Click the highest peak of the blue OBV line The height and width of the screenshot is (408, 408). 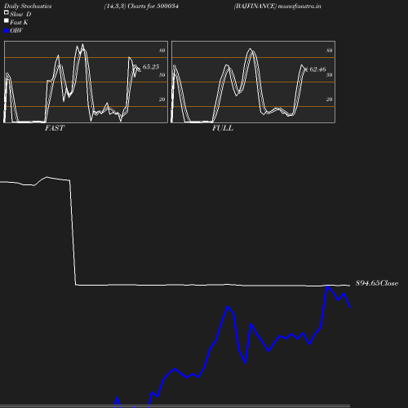tap(326, 286)
